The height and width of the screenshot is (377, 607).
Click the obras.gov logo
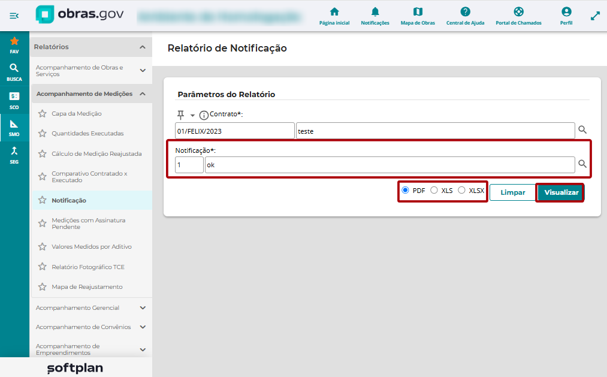(x=79, y=14)
